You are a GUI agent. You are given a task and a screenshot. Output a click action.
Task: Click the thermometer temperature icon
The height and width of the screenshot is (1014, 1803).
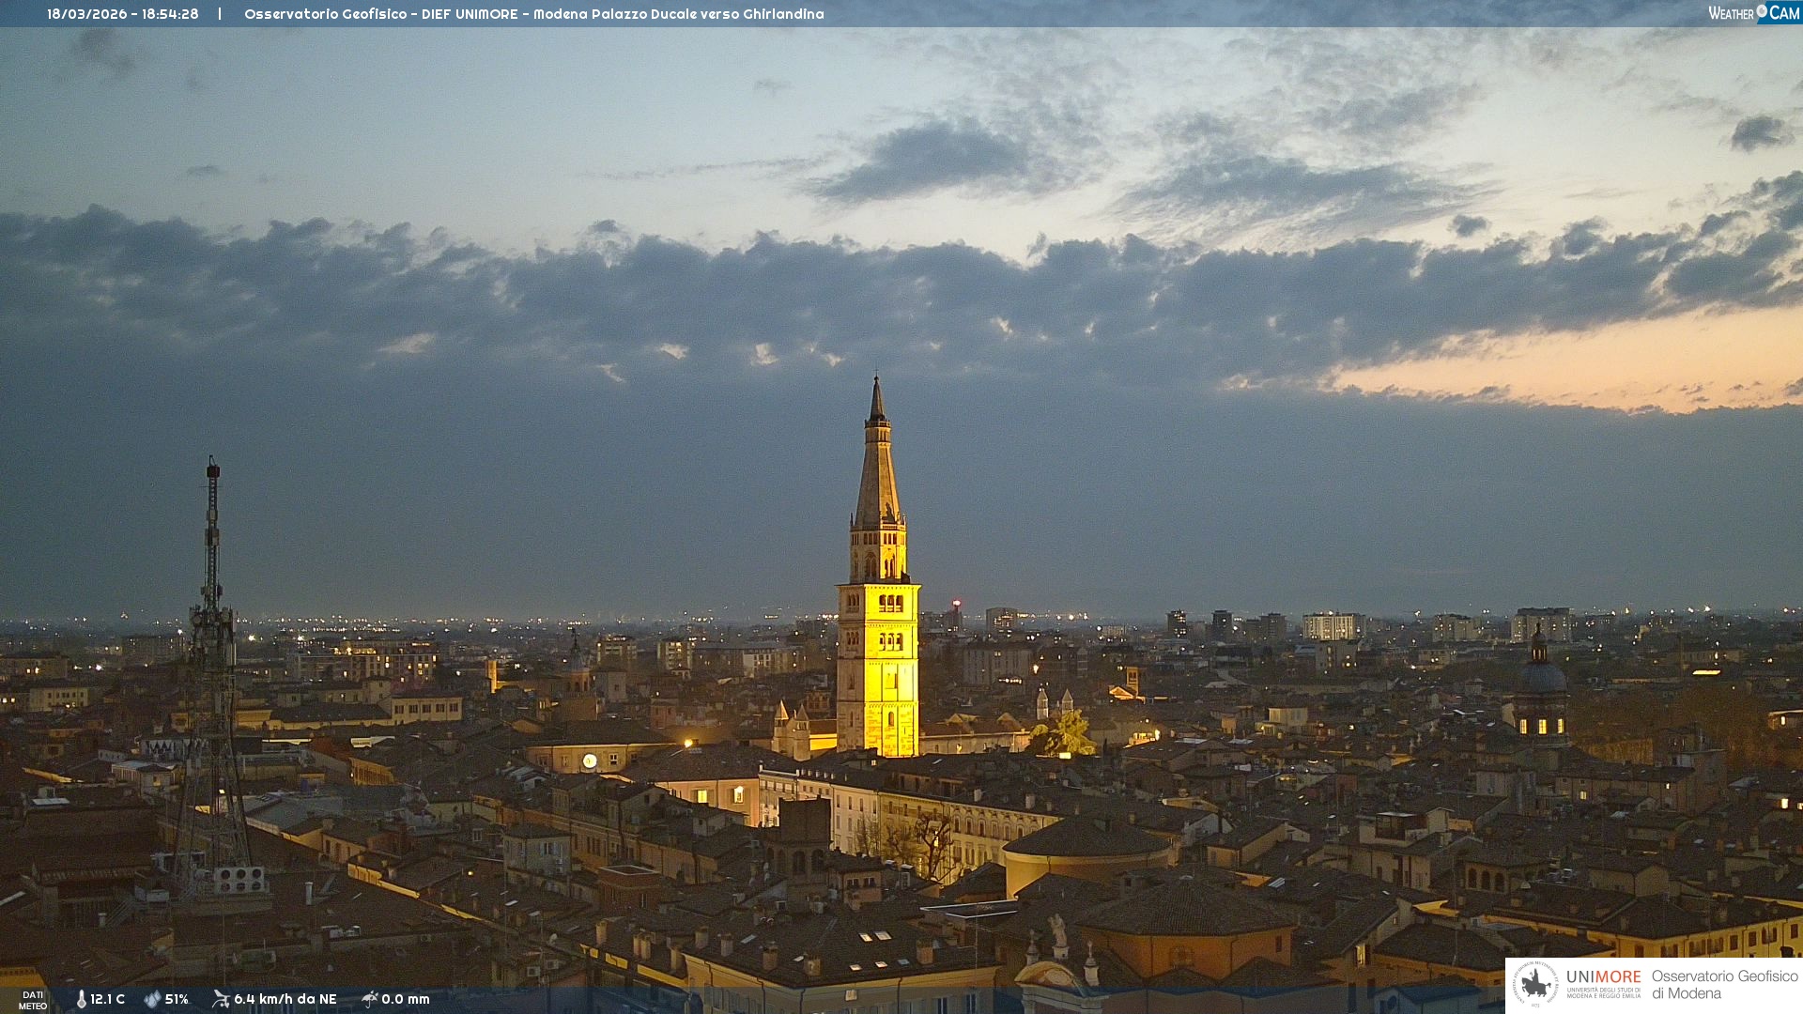pos(81,999)
